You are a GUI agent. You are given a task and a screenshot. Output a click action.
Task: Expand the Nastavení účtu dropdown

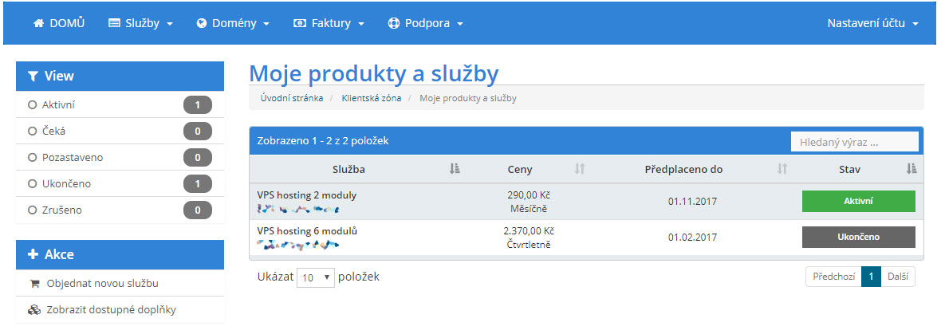(x=872, y=23)
